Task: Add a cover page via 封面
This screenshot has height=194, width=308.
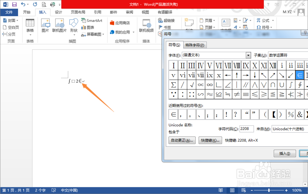Action: pyautogui.click(x=11, y=20)
